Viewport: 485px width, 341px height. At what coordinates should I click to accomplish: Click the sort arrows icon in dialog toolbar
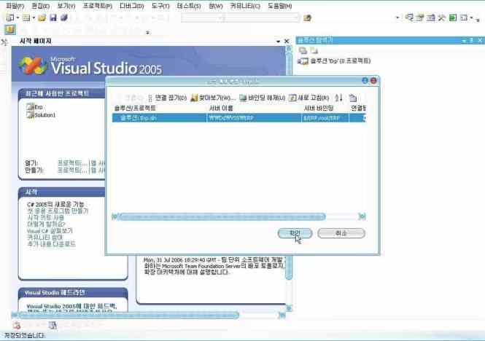339,98
